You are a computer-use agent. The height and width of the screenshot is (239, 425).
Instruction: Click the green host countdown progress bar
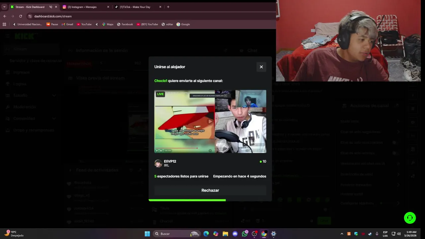click(x=187, y=200)
